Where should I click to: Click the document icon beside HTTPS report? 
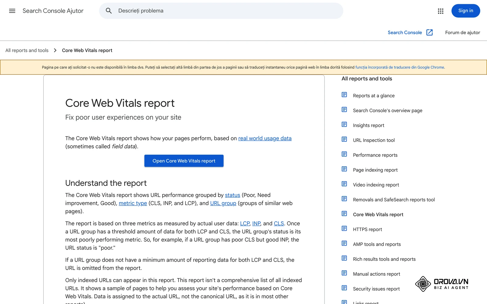point(344,228)
